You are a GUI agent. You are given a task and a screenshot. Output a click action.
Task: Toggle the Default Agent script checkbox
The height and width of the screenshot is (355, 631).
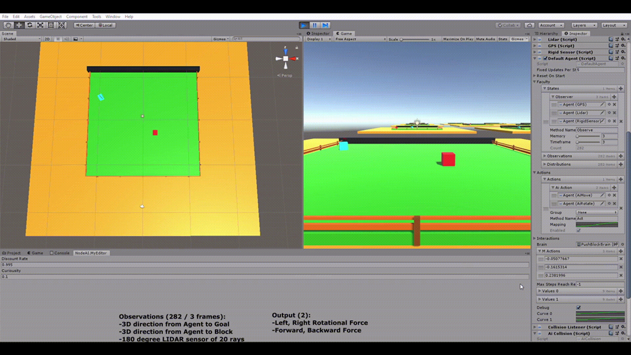click(x=546, y=58)
